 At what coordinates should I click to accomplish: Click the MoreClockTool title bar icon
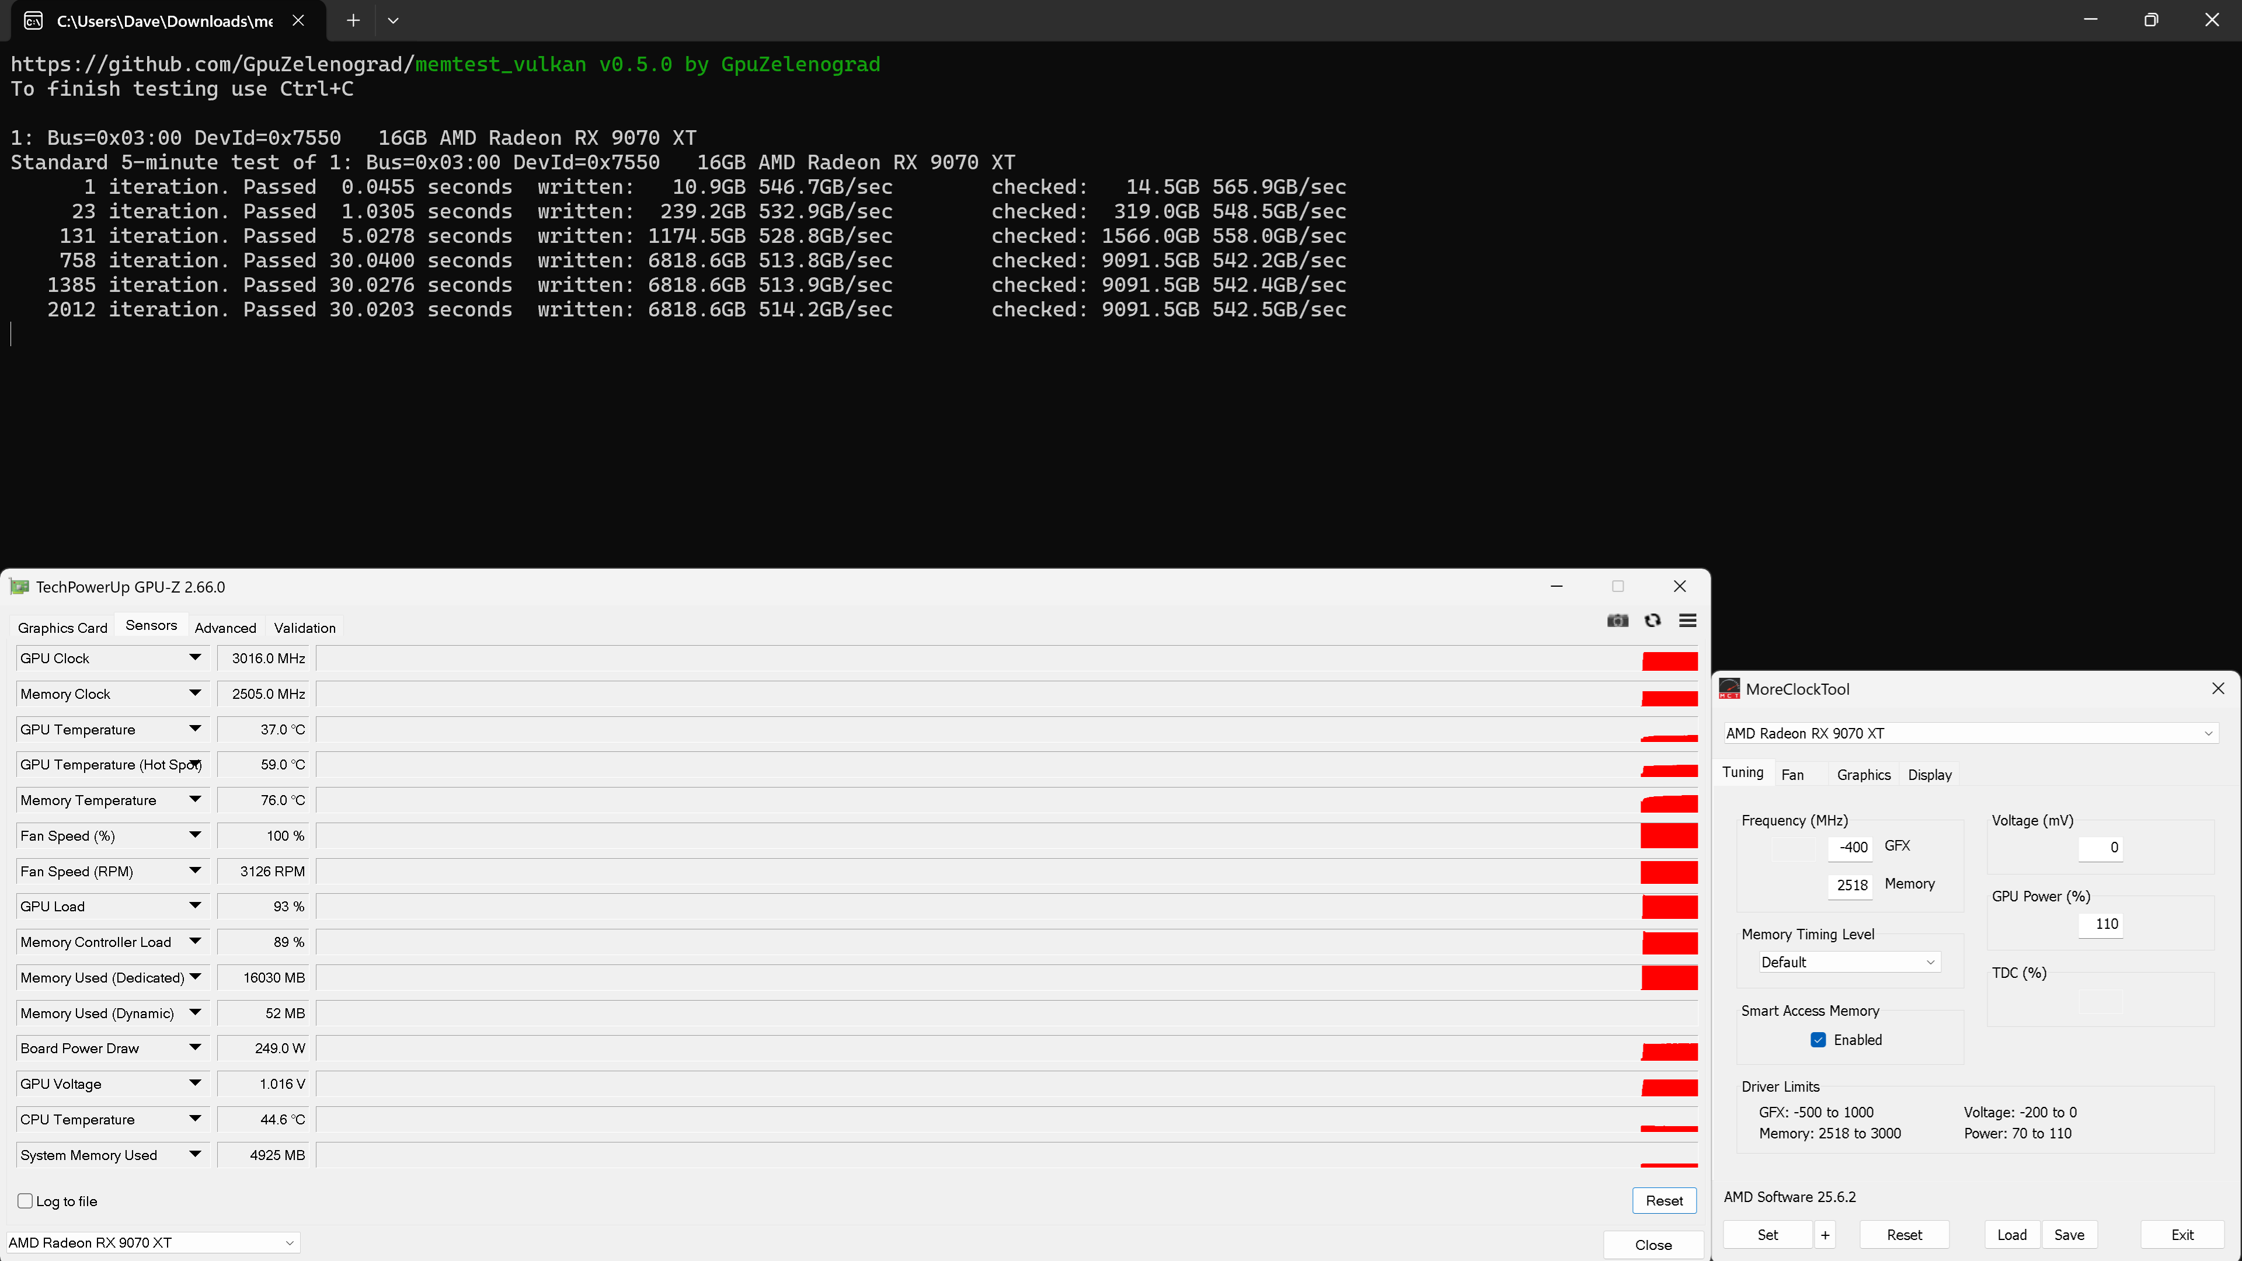click(x=1729, y=688)
